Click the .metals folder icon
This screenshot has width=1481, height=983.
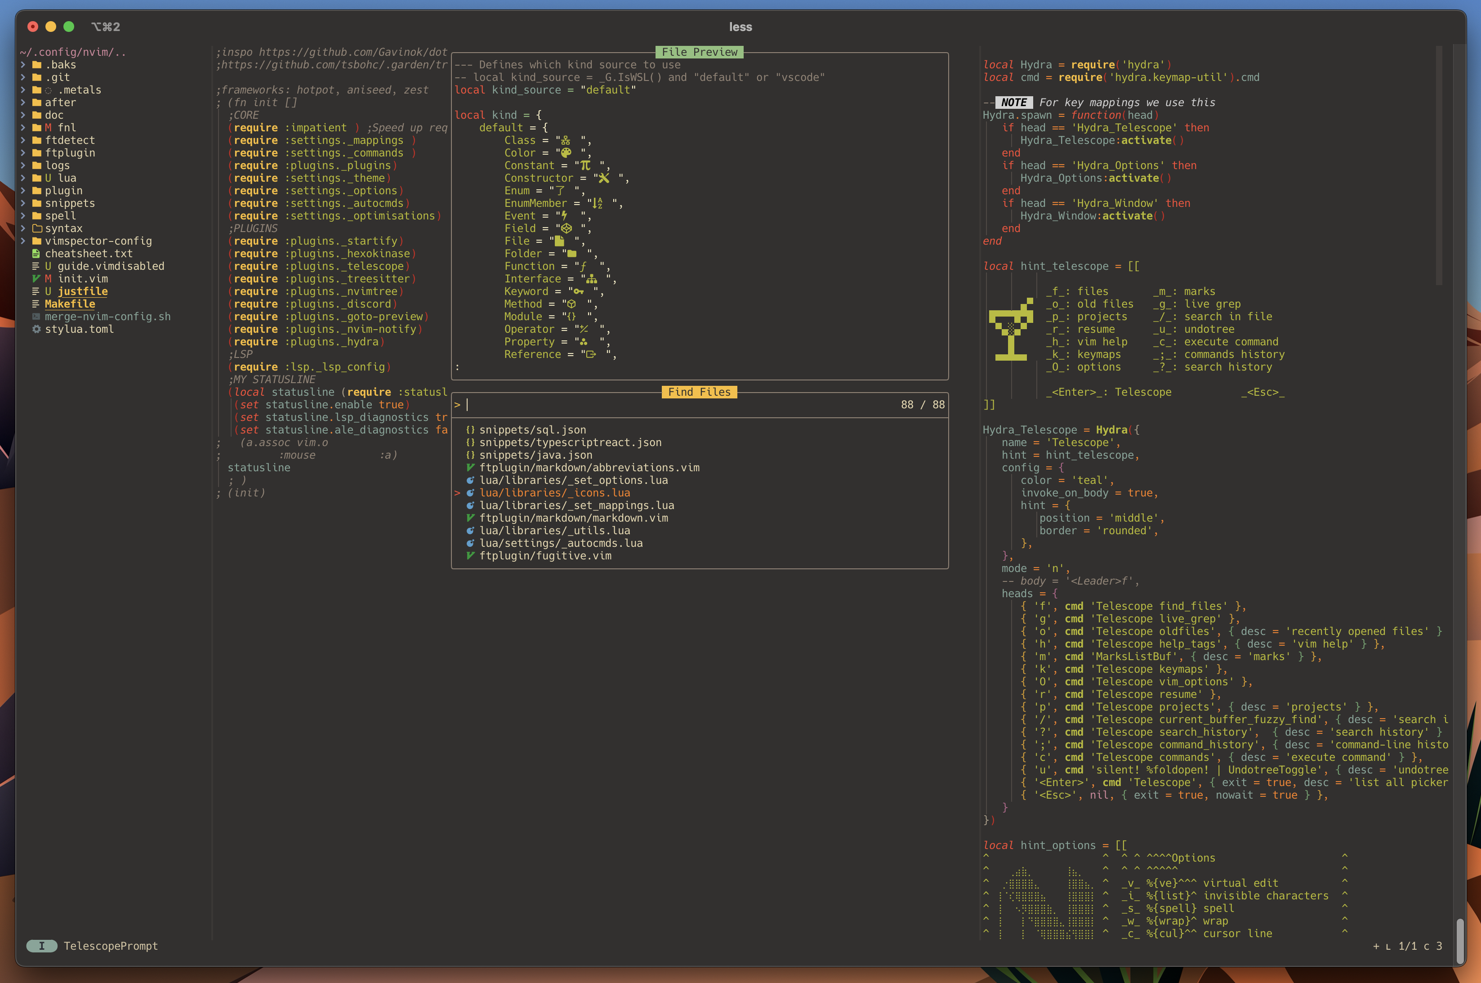(x=36, y=90)
